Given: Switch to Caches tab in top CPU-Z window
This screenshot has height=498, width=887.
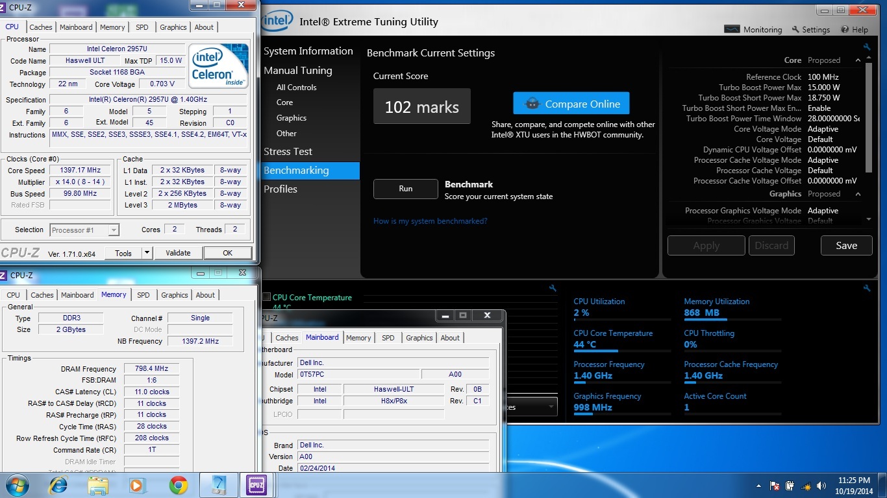Looking at the screenshot, I should (41, 27).
